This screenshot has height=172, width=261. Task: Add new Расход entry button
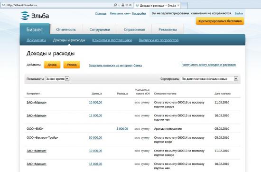(x=72, y=65)
